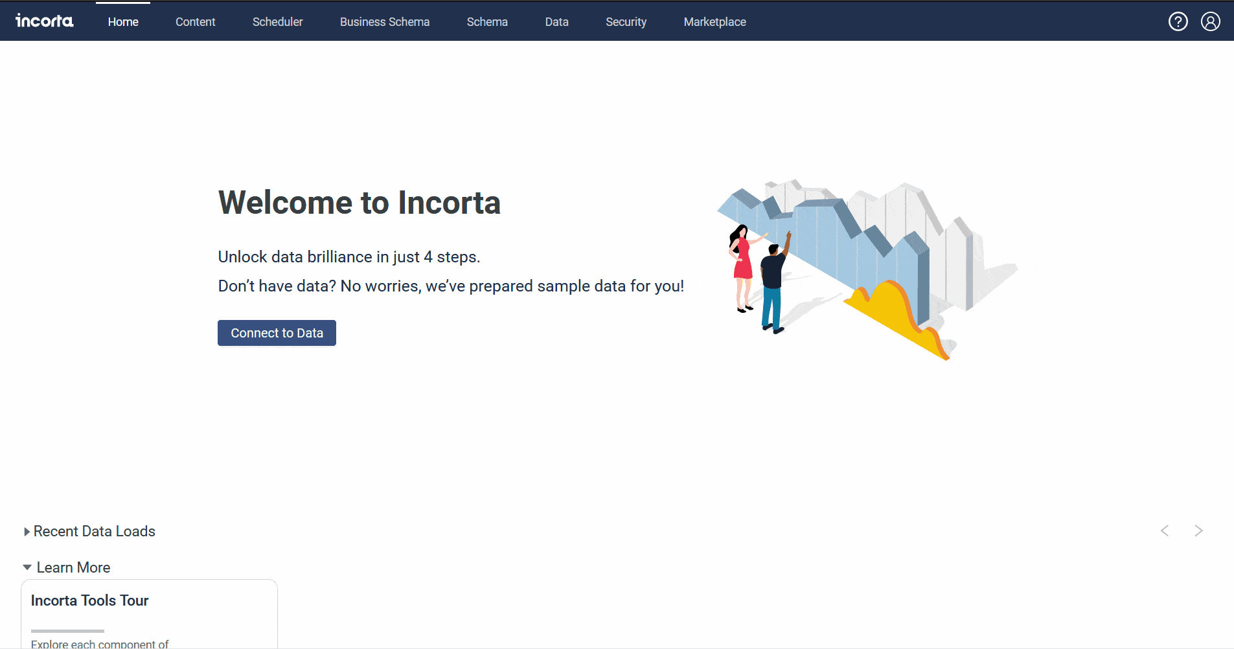Navigate to the Business Schema section
Screen dimensions: 1234x649
coord(384,21)
